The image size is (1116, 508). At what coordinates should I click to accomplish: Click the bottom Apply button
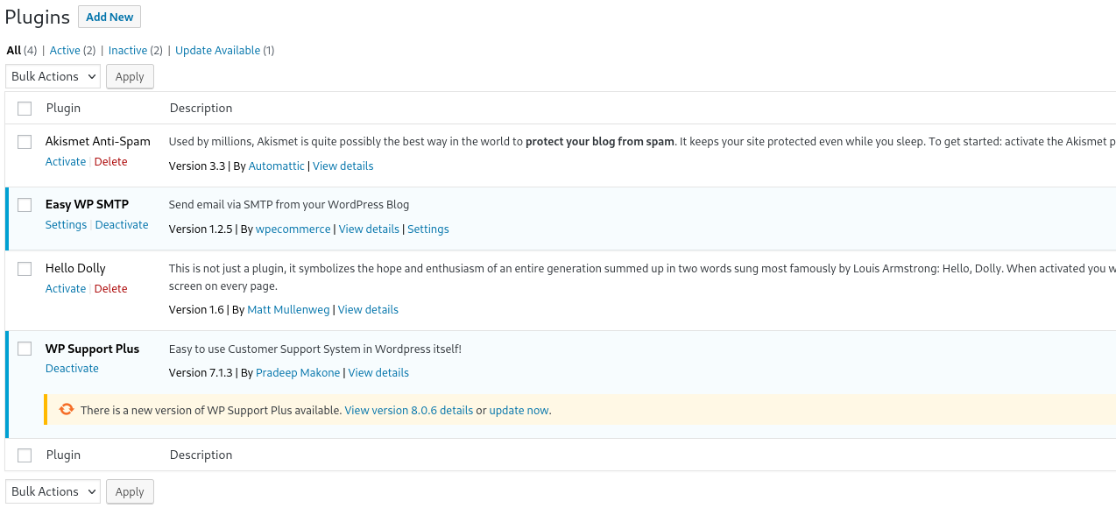[x=130, y=492]
